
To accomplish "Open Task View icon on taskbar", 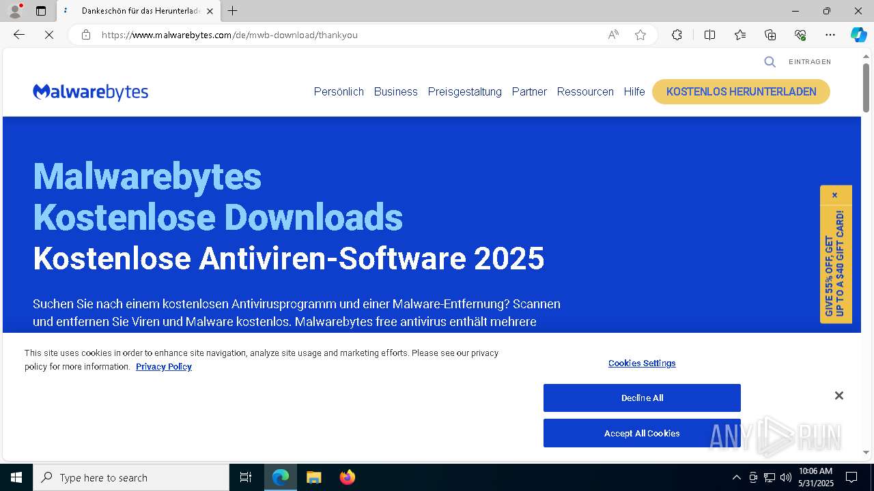I will point(246,477).
